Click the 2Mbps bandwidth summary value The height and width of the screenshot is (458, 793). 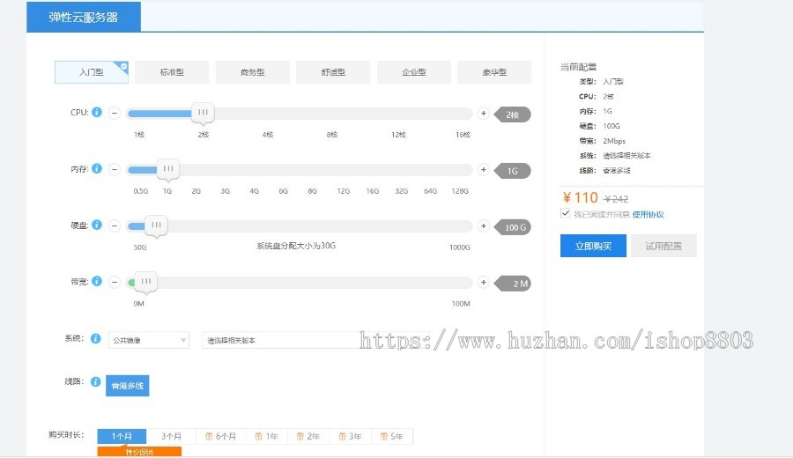(x=614, y=141)
